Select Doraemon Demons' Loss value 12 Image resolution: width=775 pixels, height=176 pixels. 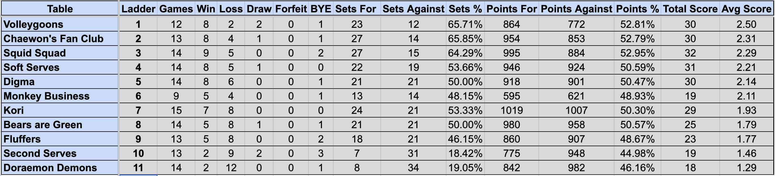coord(231,168)
